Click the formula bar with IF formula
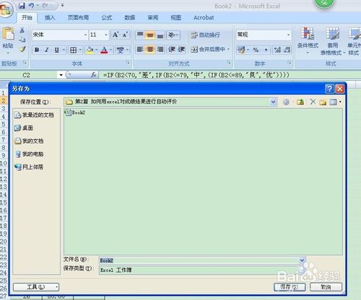Screen dimensions: 361x300 coord(230,75)
